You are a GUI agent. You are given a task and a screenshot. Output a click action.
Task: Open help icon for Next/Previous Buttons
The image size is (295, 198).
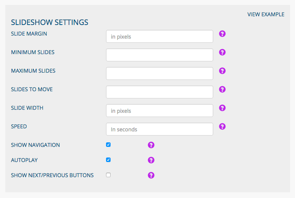pos(151,175)
